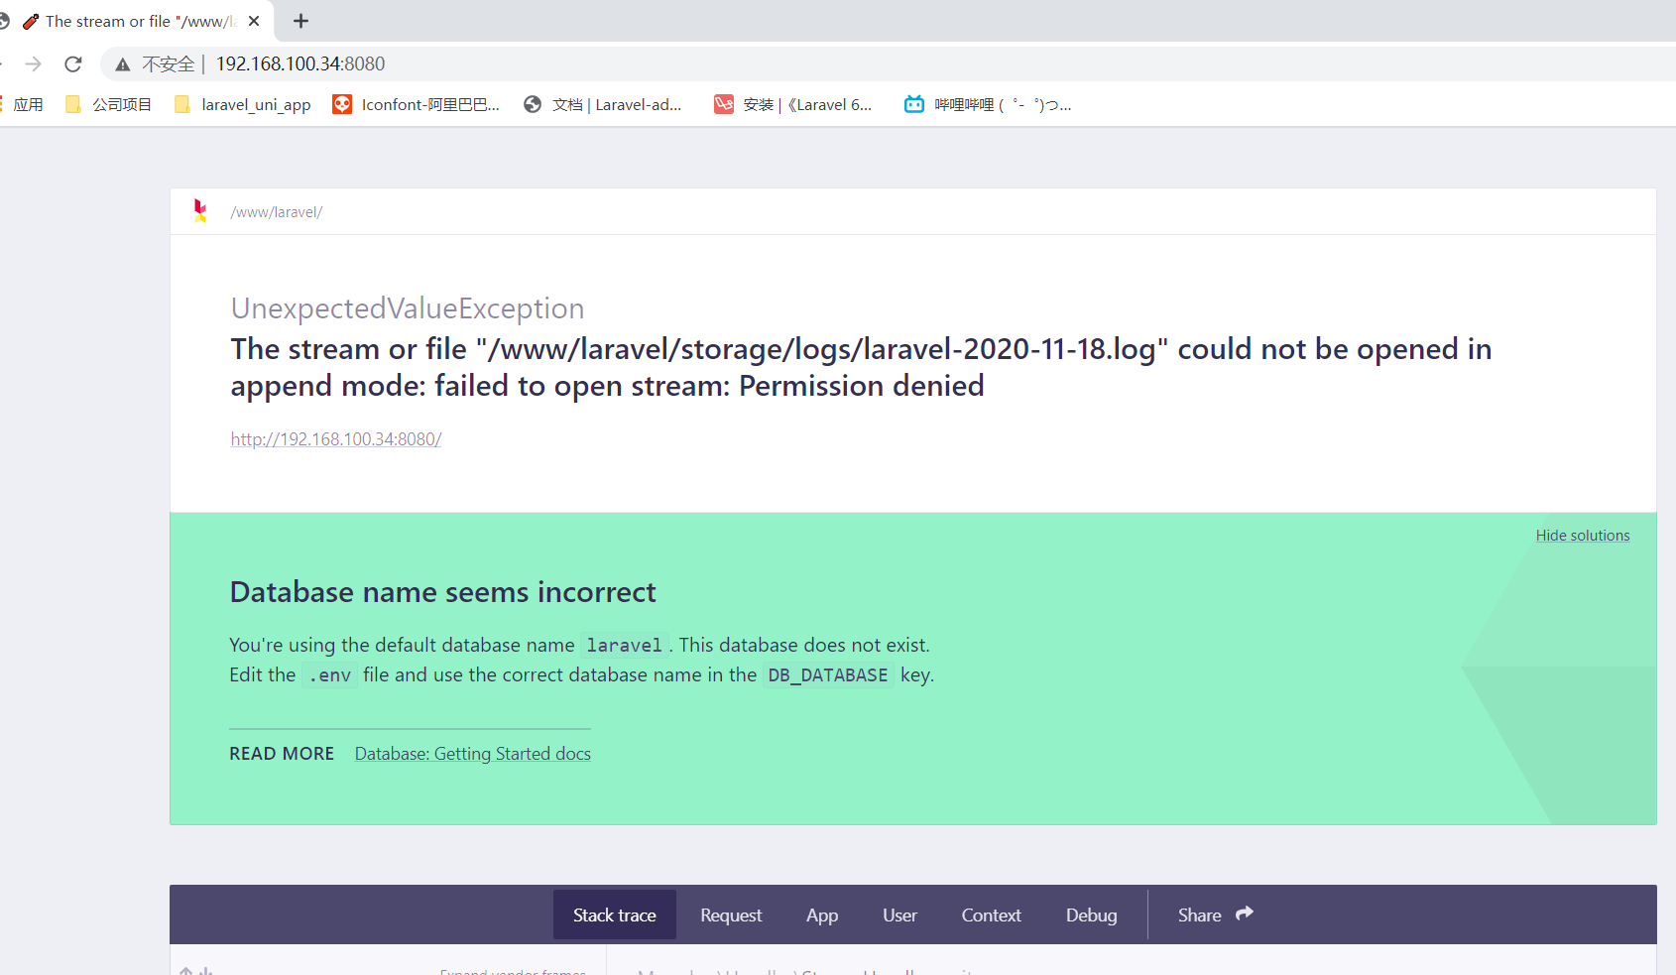Click the Share arrow icon
1676x975 pixels.
point(1245,914)
